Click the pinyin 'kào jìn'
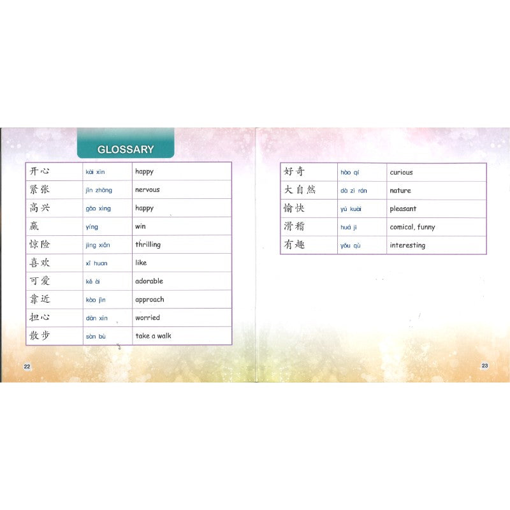This screenshot has height=510, width=510. 96,300
